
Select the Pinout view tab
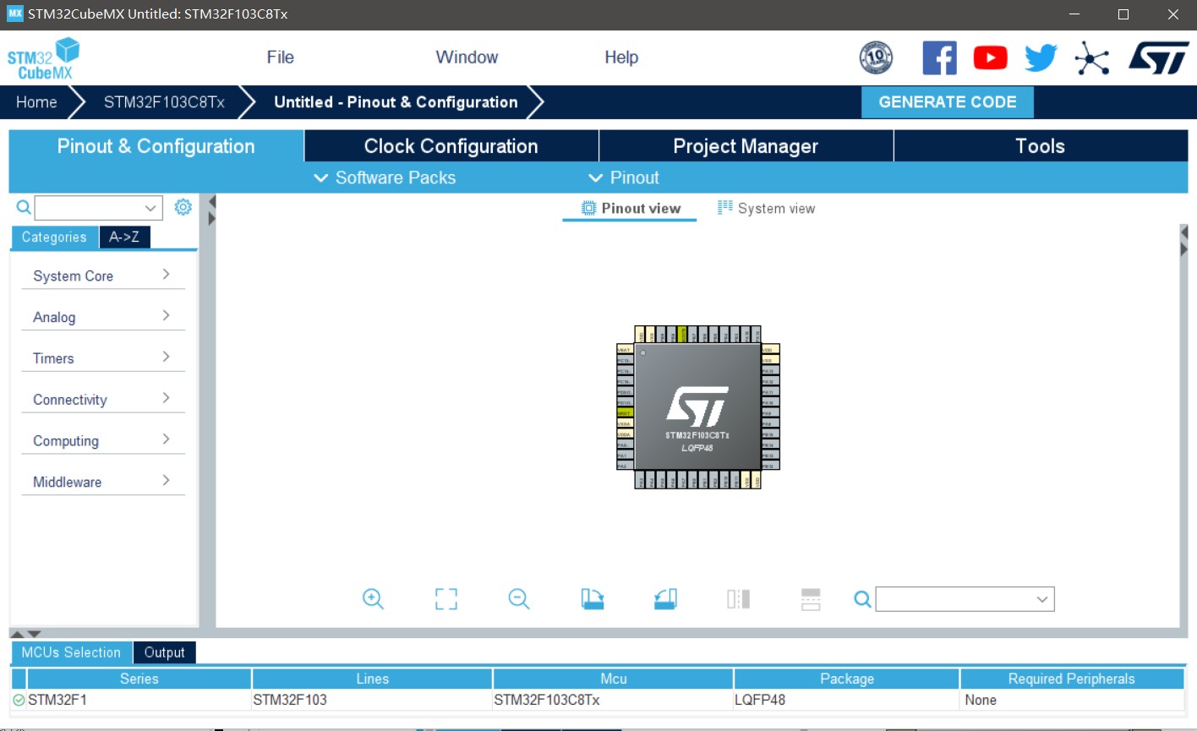click(x=631, y=208)
